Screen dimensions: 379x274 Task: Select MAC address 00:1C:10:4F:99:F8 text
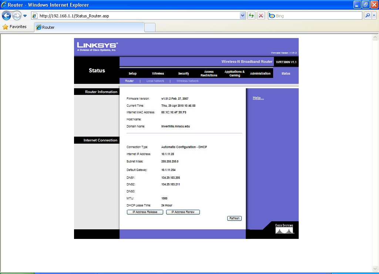[174, 112]
